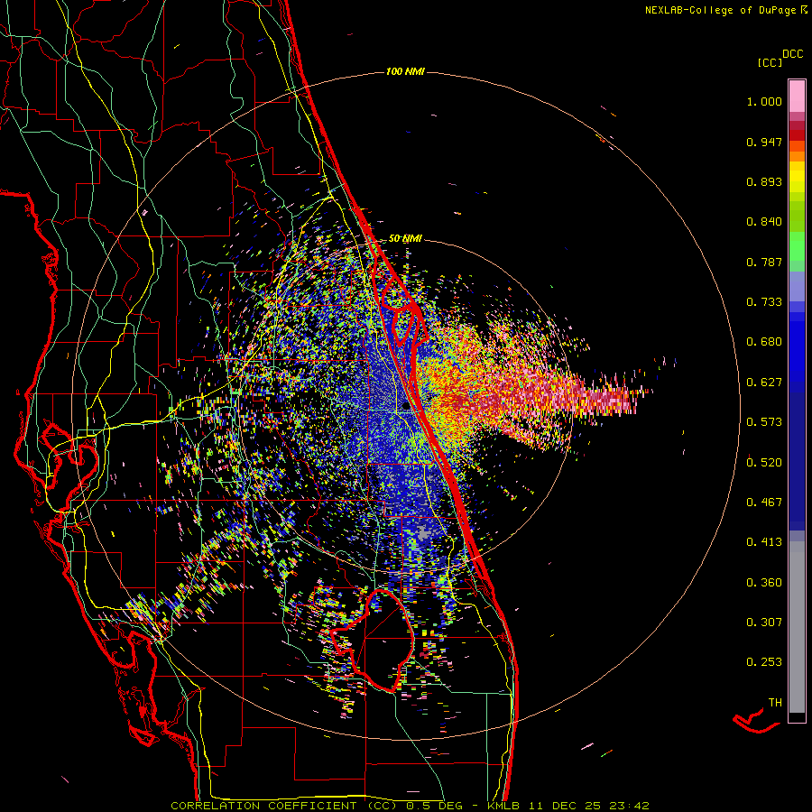Click the 0.573 scale value
The image size is (812, 812).
pyautogui.click(x=764, y=422)
